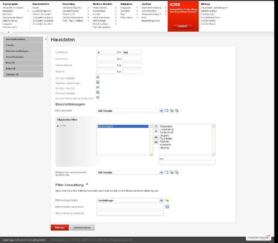Click the icon directly beside the Filterauswahl dropdown

[166, 111]
